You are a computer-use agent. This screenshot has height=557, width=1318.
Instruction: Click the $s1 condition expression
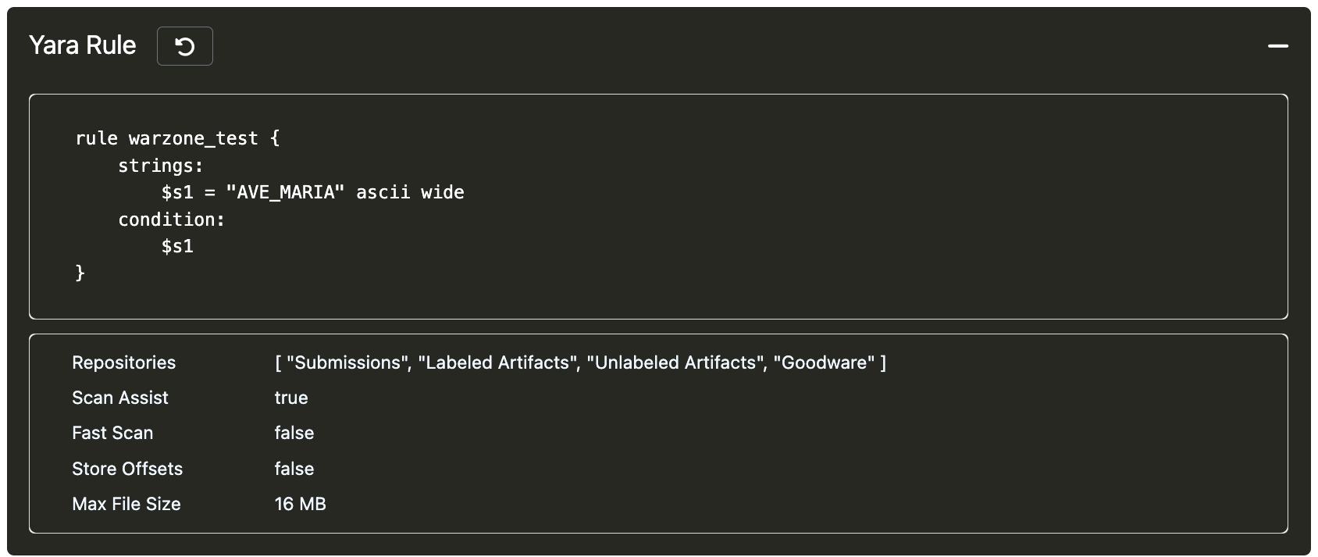click(177, 246)
